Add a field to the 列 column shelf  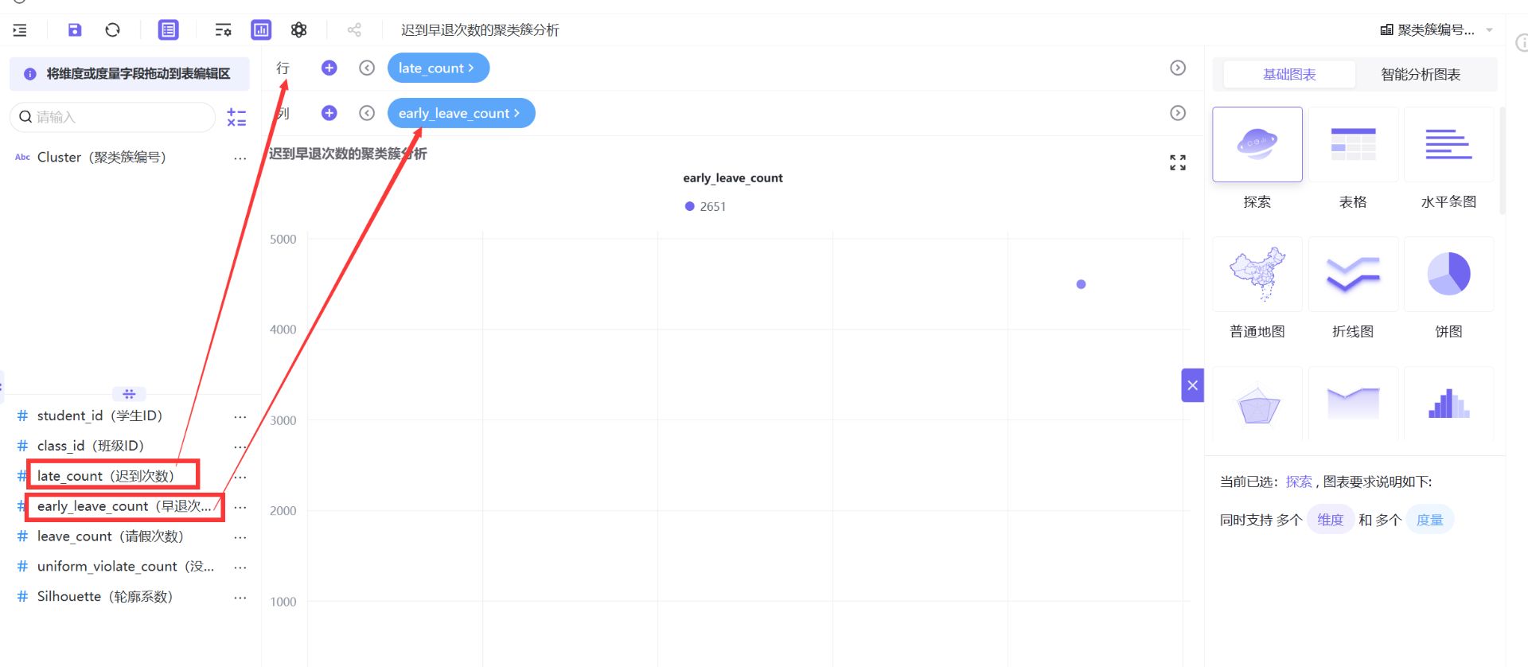click(x=329, y=113)
